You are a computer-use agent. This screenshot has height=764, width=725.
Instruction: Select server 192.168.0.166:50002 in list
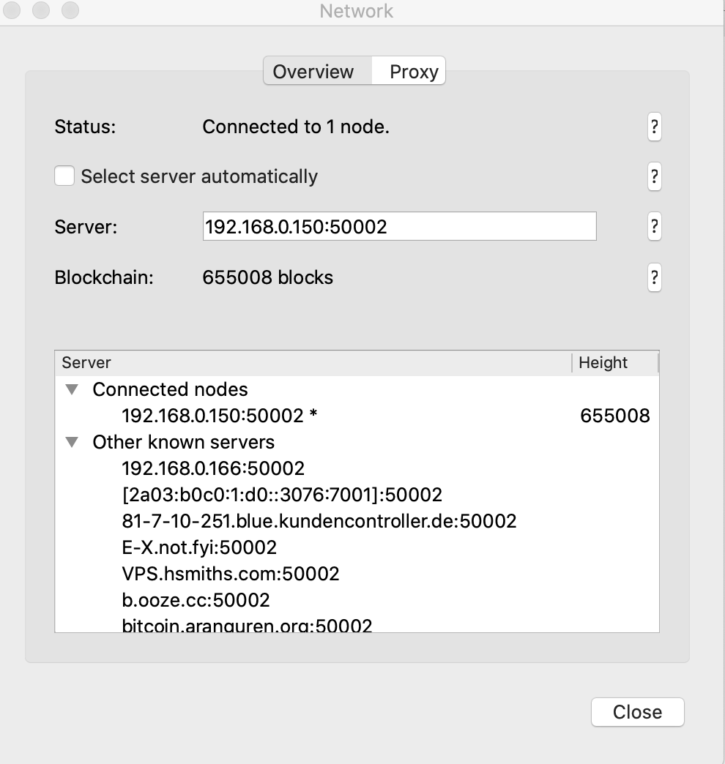pos(213,468)
